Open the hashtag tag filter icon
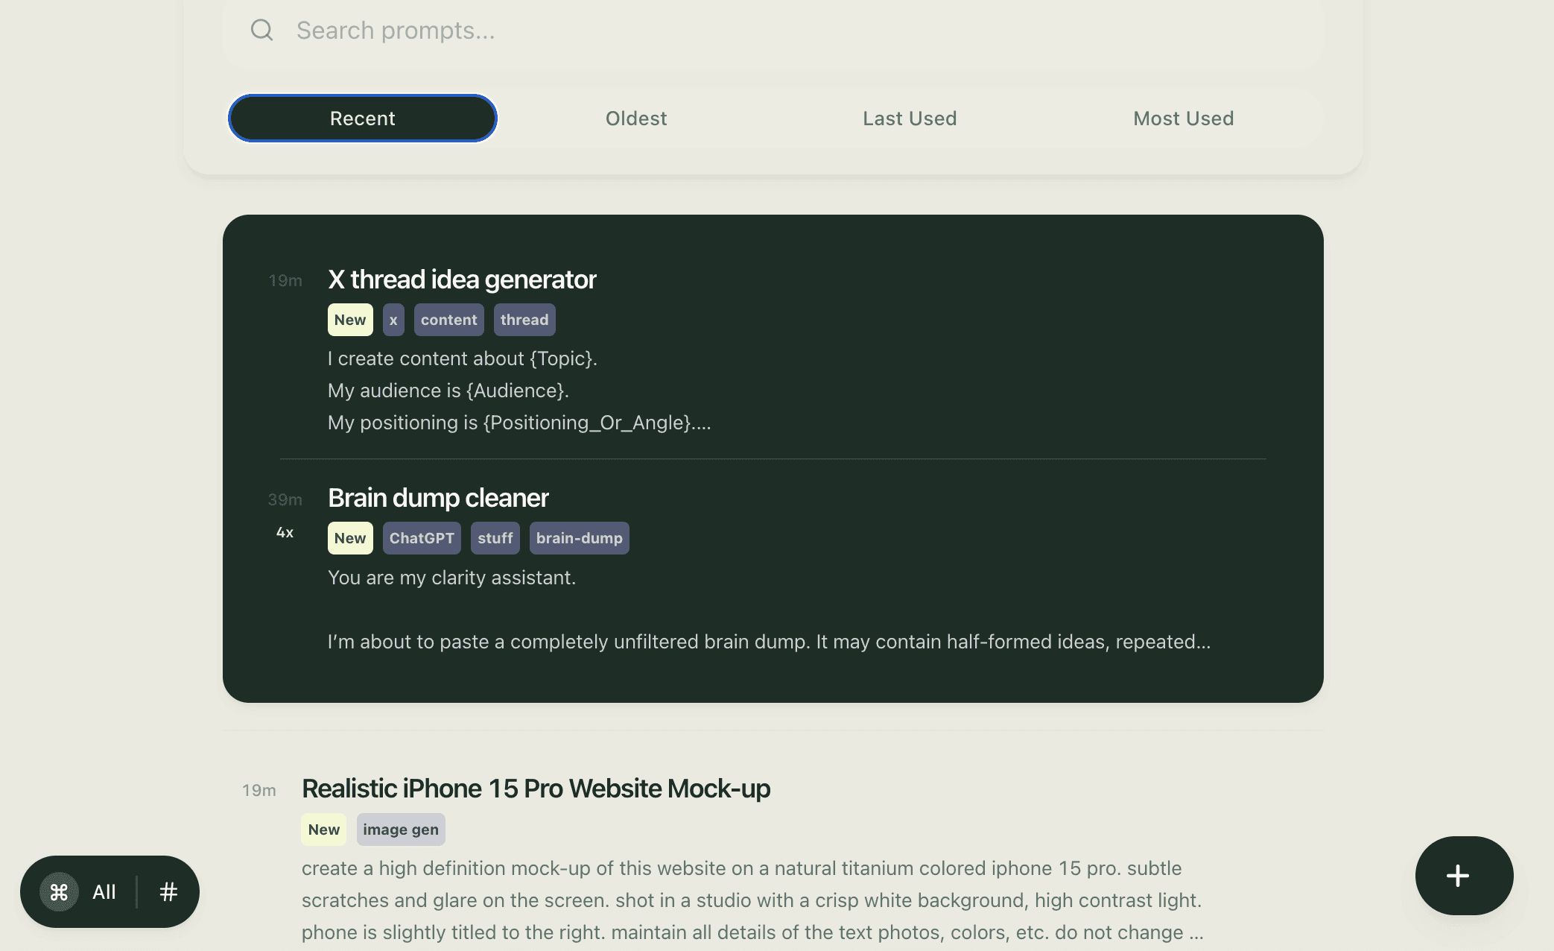 tap(168, 891)
